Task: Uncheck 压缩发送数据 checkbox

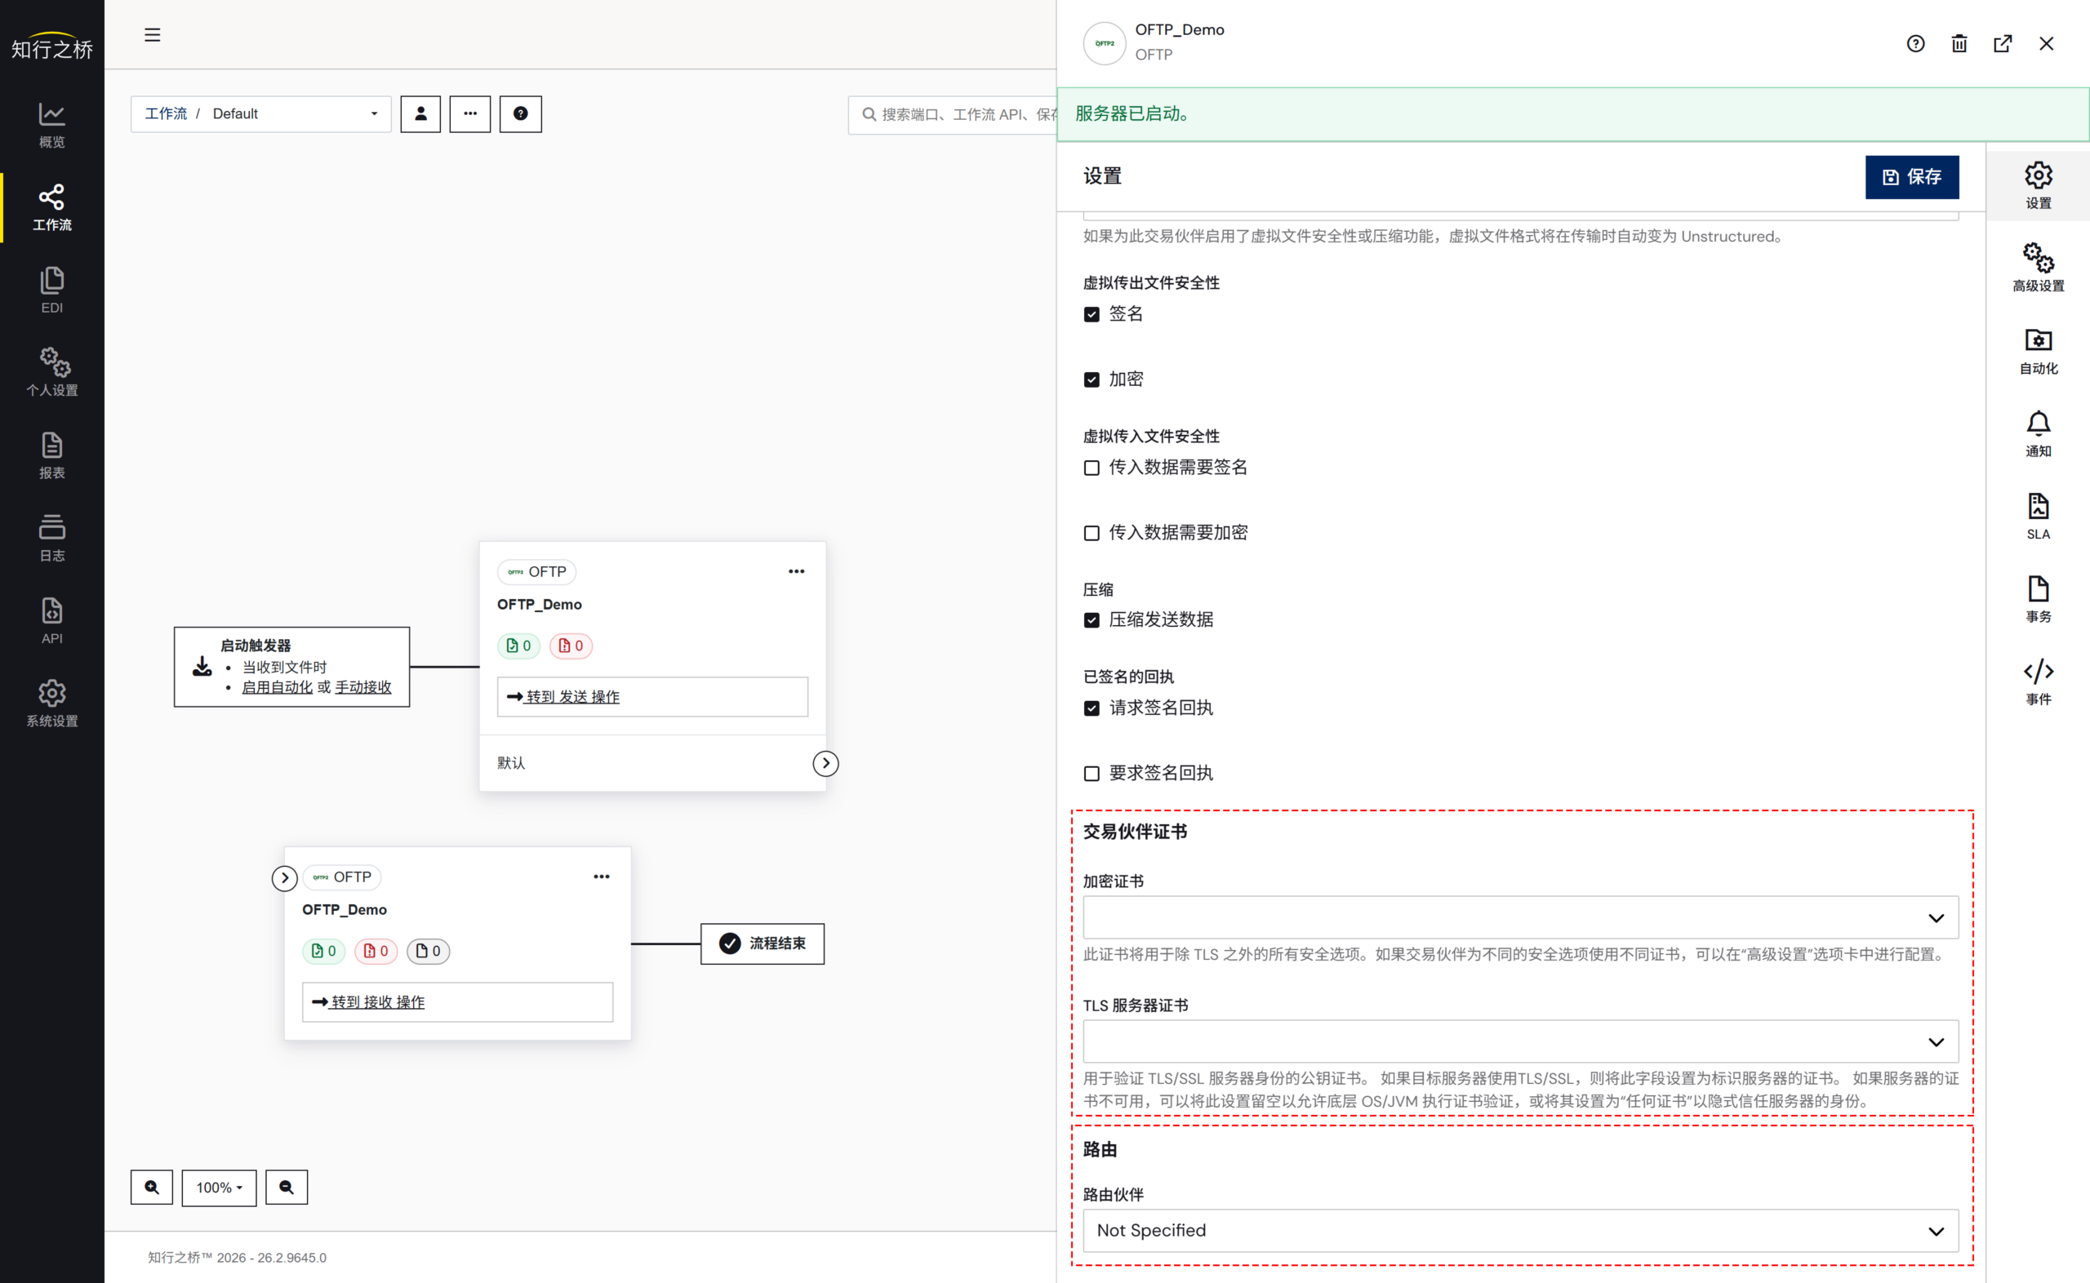Action: click(x=1092, y=620)
